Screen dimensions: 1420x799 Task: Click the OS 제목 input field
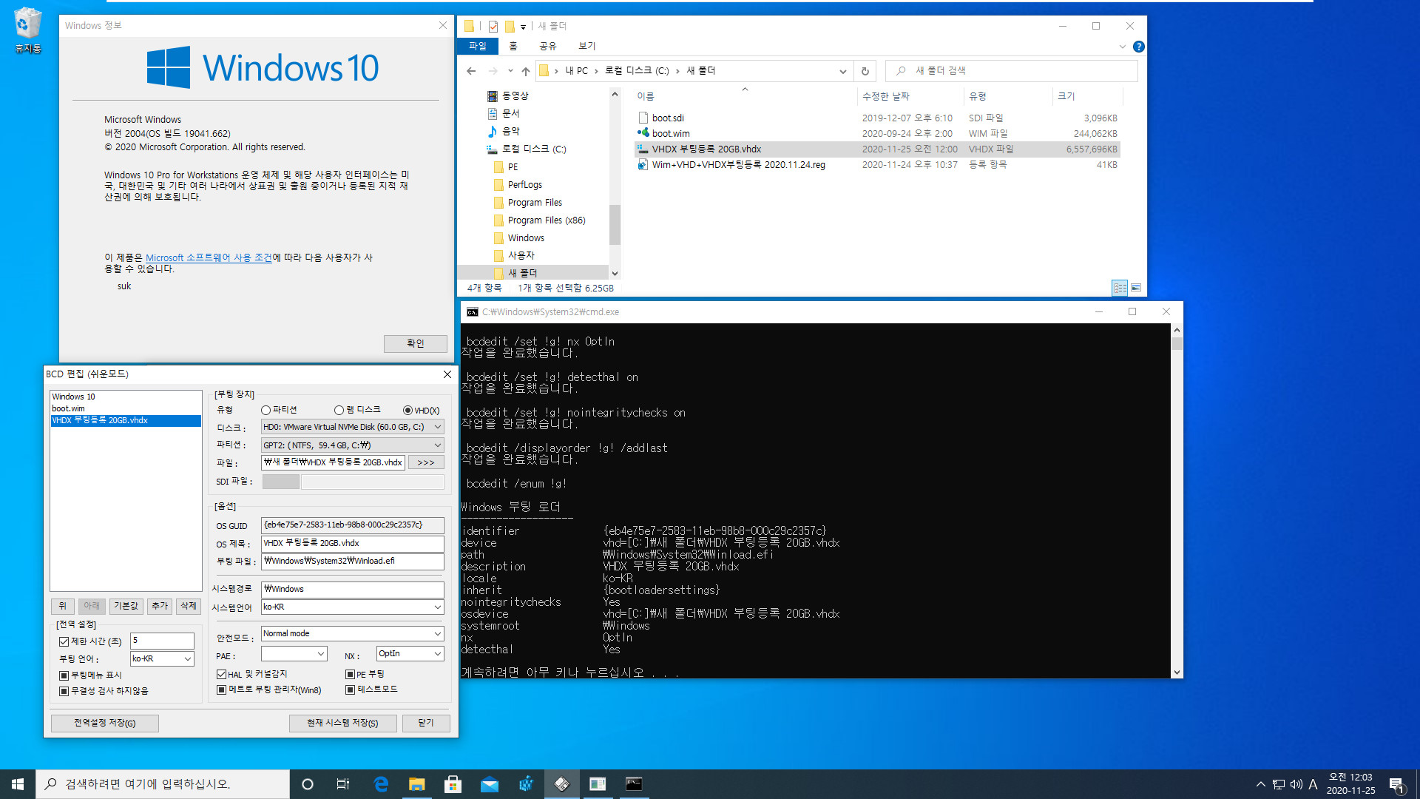352,543
